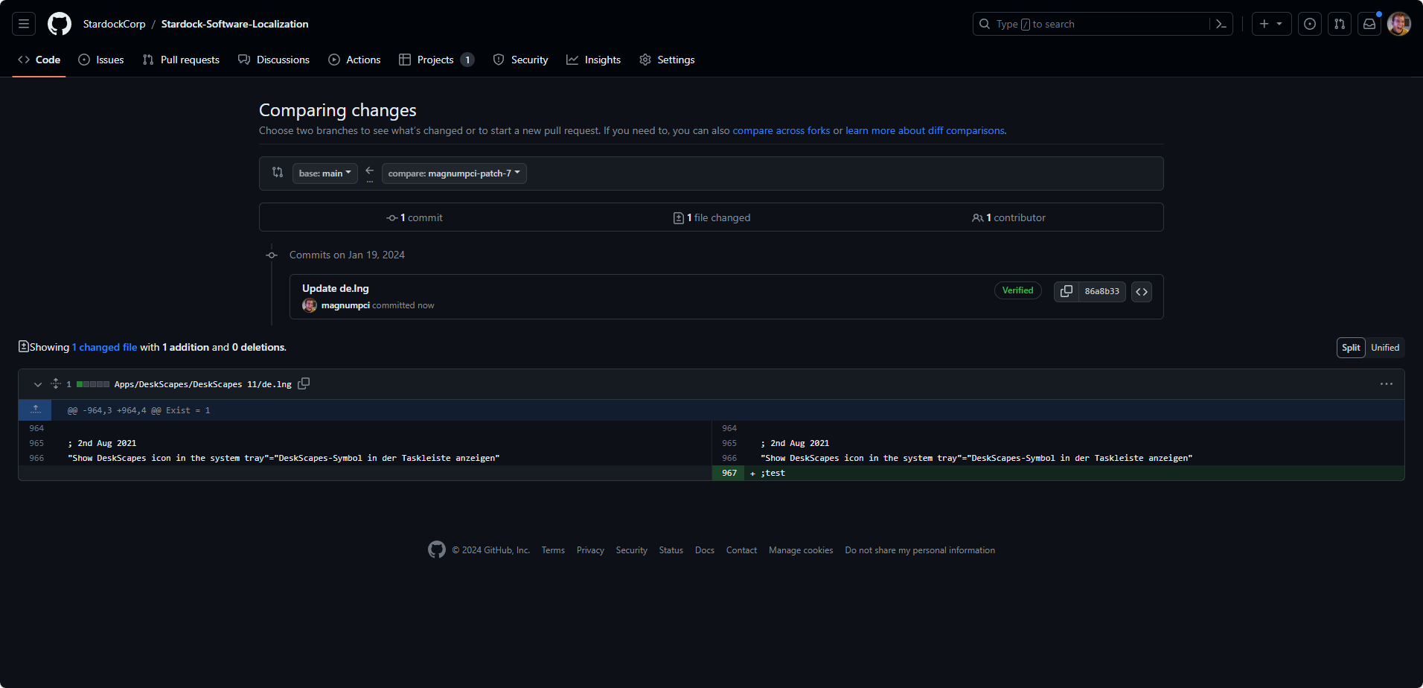The height and width of the screenshot is (688, 1423).
Task: Follow the compare across forks link
Action: tap(781, 130)
